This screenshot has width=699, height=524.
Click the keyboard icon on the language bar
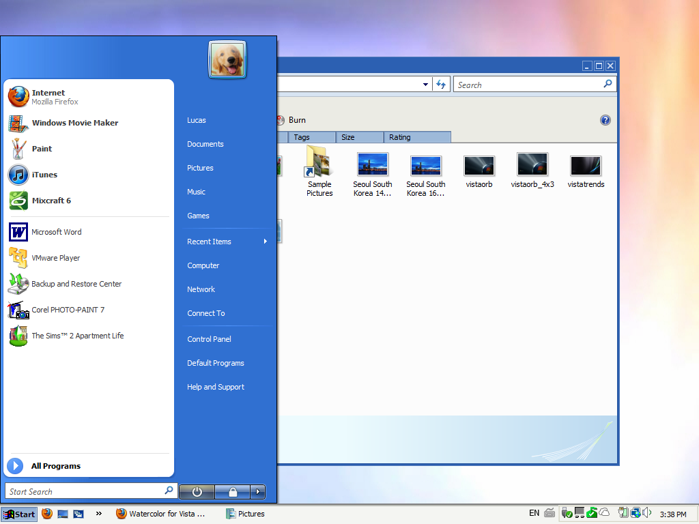[550, 513]
